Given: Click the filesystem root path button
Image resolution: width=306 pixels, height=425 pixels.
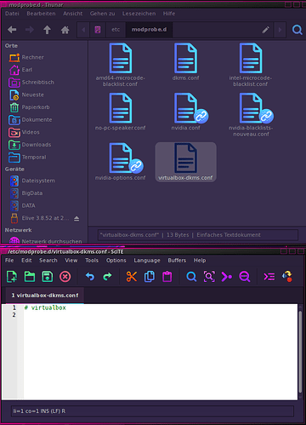Looking at the screenshot, I should click(98, 30).
